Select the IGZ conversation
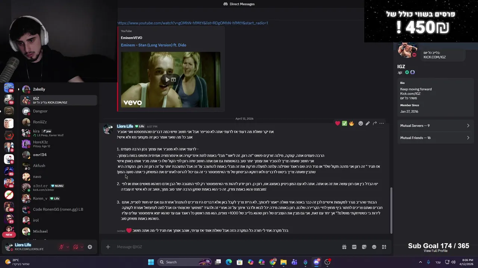Image resolution: width=478 pixels, height=268 pixels. (x=58, y=100)
